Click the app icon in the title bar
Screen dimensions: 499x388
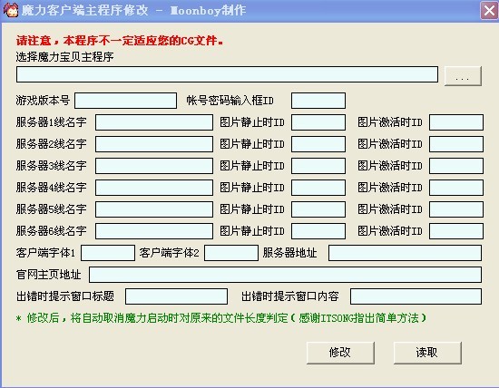click(11, 10)
